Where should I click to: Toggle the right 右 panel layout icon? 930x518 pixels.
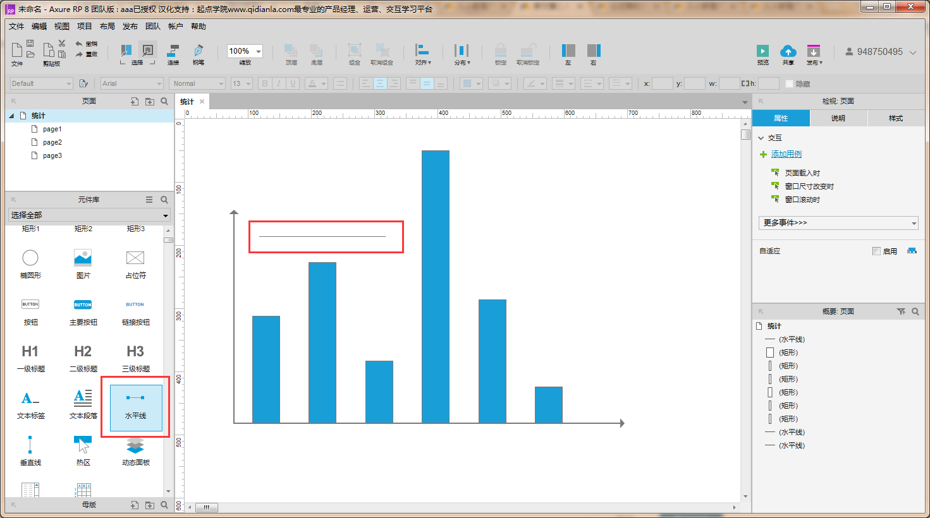[x=594, y=51]
